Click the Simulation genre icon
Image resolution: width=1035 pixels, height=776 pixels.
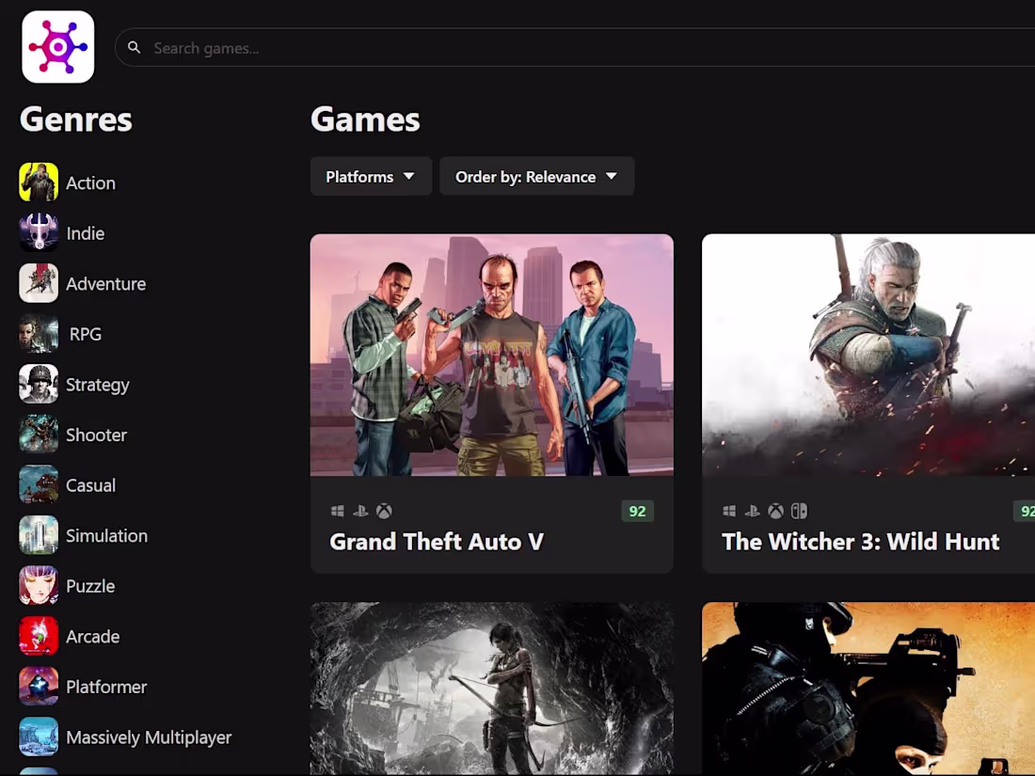(x=38, y=535)
